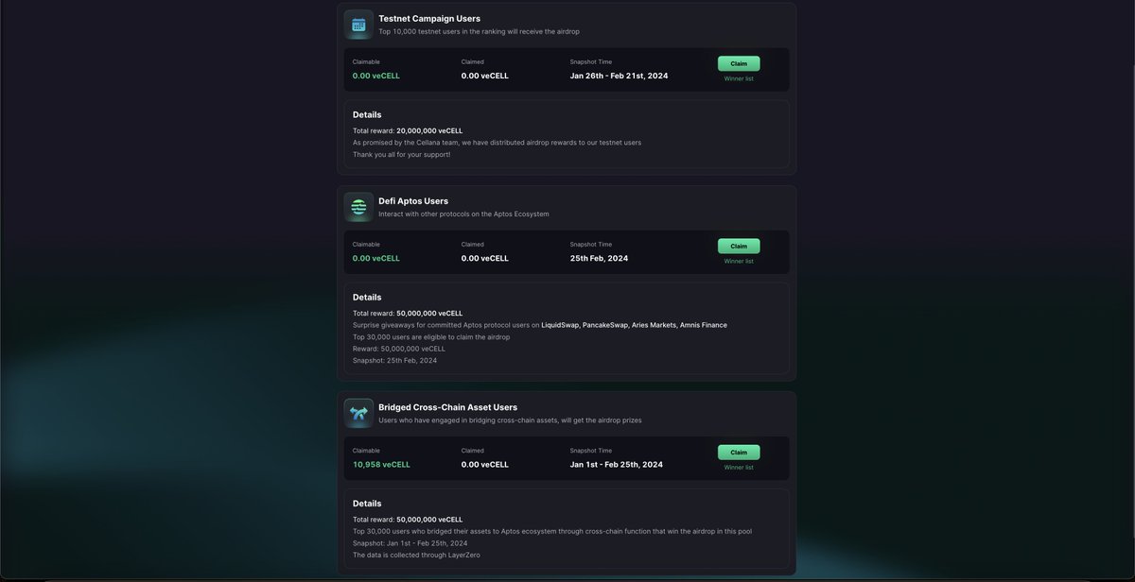Click 'Top 30,000 users are eligible' line
This screenshot has width=1135, height=582.
click(431, 336)
